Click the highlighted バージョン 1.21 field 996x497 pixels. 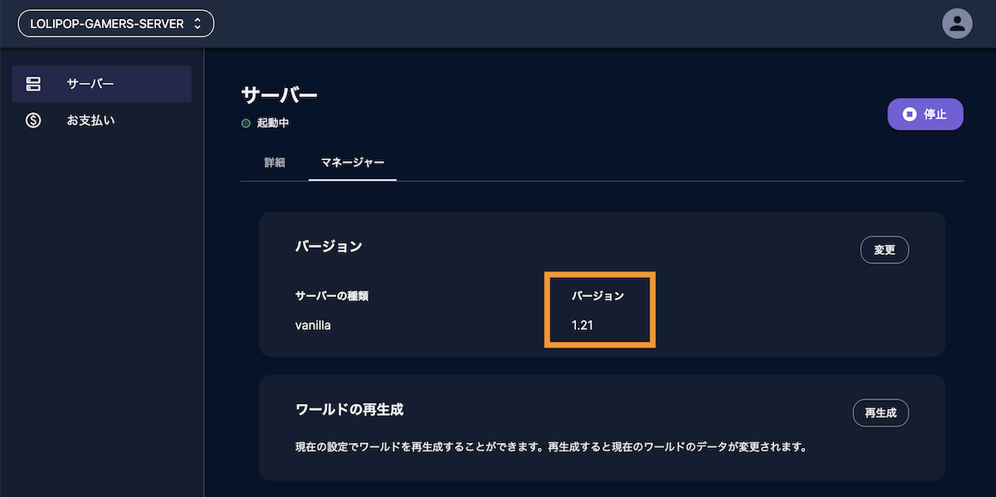599,309
